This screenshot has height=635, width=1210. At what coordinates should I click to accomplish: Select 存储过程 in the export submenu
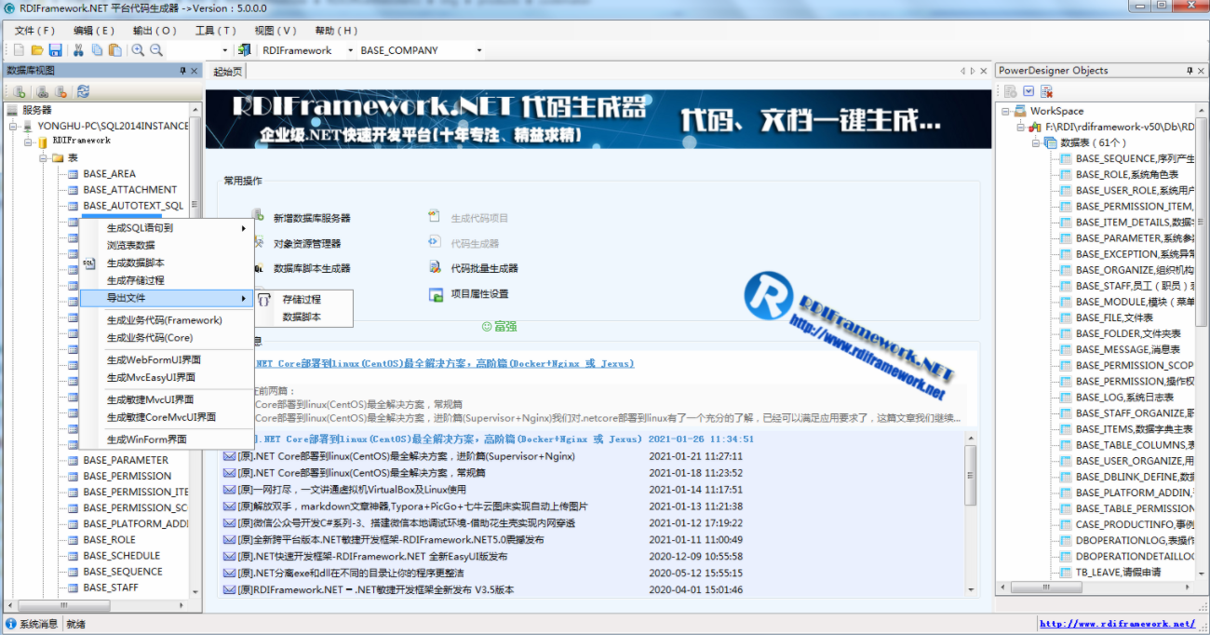point(303,300)
